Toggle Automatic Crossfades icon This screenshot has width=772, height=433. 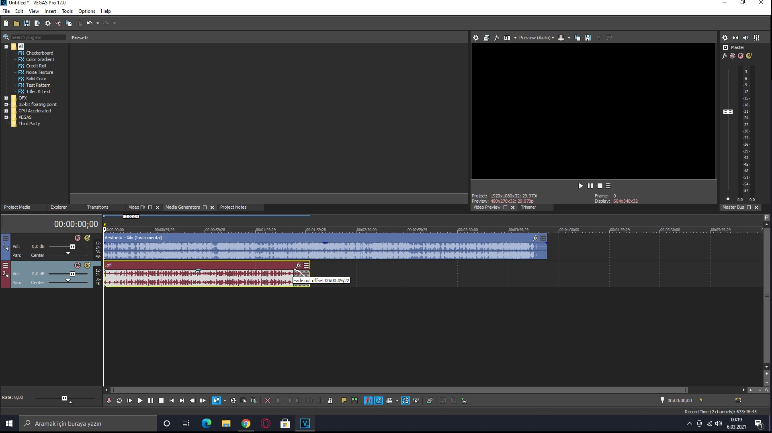[x=379, y=400]
